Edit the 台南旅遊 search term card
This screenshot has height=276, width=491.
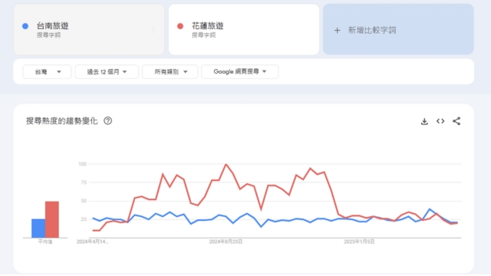click(89, 30)
